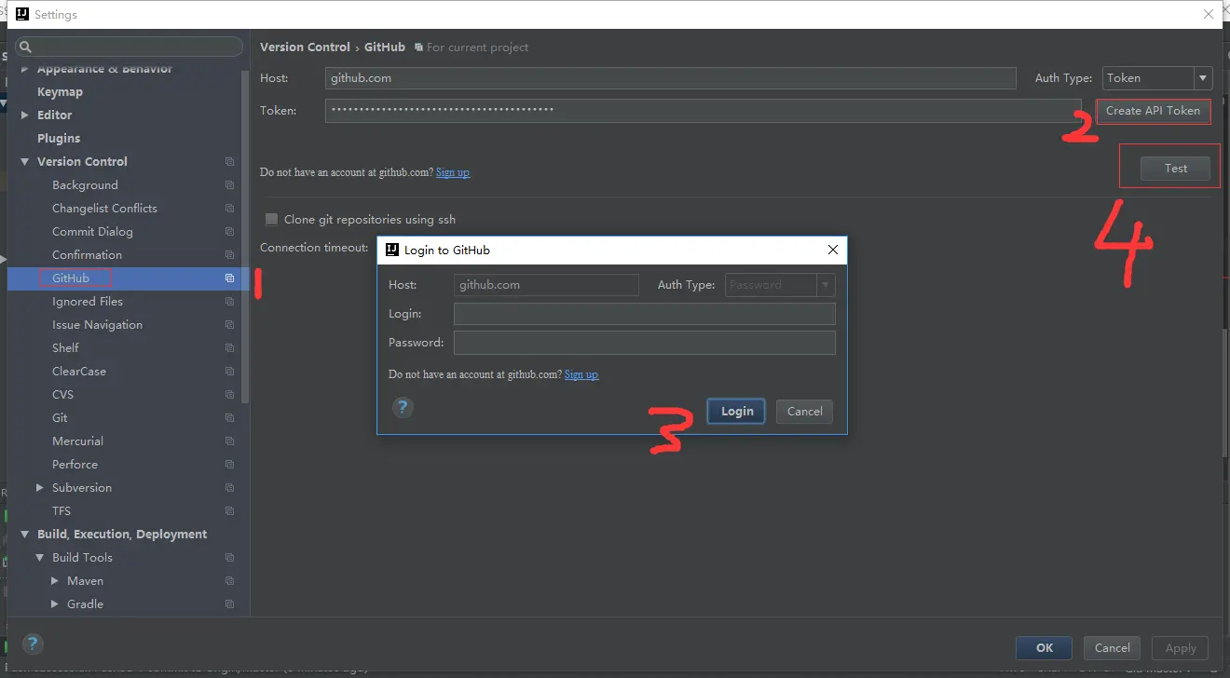Click the help icon in Login dialog
The height and width of the screenshot is (678, 1230).
pyautogui.click(x=403, y=407)
